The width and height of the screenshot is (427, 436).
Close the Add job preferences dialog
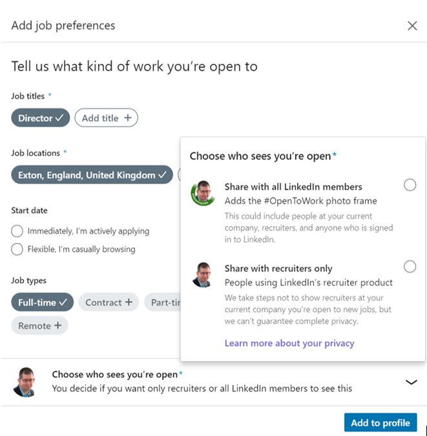click(412, 26)
